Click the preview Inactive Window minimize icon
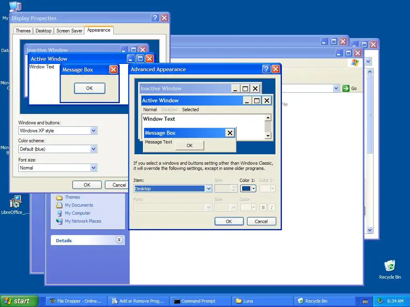The image size is (410, 307). tap(235, 88)
